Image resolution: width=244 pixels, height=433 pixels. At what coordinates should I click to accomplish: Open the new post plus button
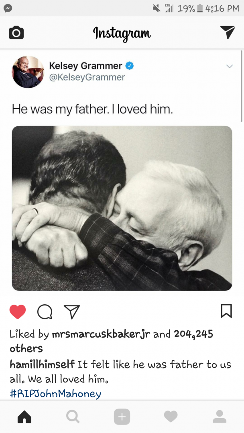pyautogui.click(x=122, y=417)
